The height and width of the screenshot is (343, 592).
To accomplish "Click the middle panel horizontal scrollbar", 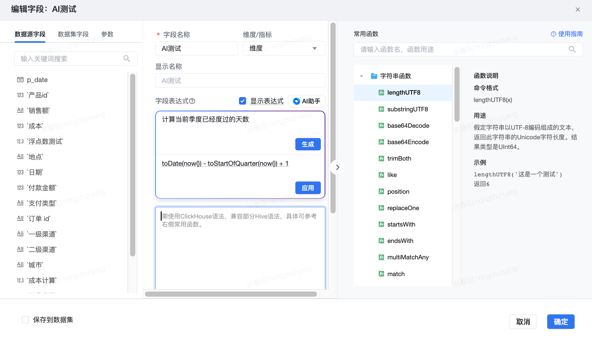I will [x=231, y=294].
